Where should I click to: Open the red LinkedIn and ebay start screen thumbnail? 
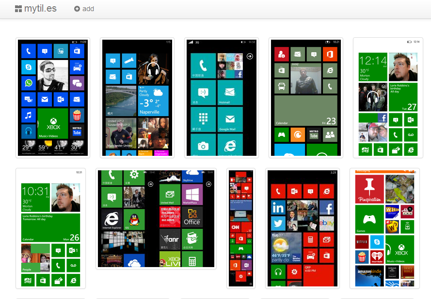click(303, 228)
